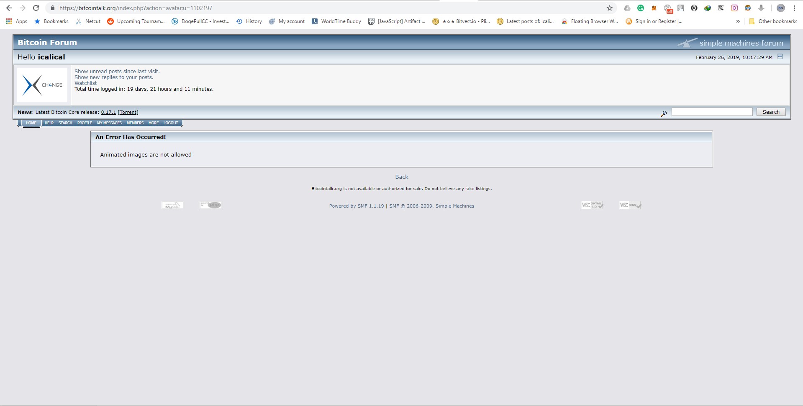Select the HOME menu tab

click(x=31, y=123)
